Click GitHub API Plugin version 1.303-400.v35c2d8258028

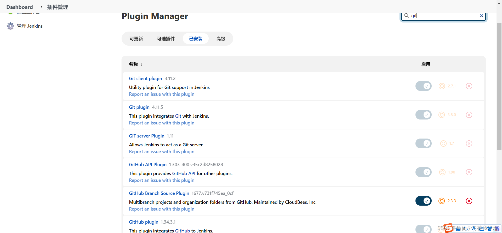pyautogui.click(x=196, y=165)
